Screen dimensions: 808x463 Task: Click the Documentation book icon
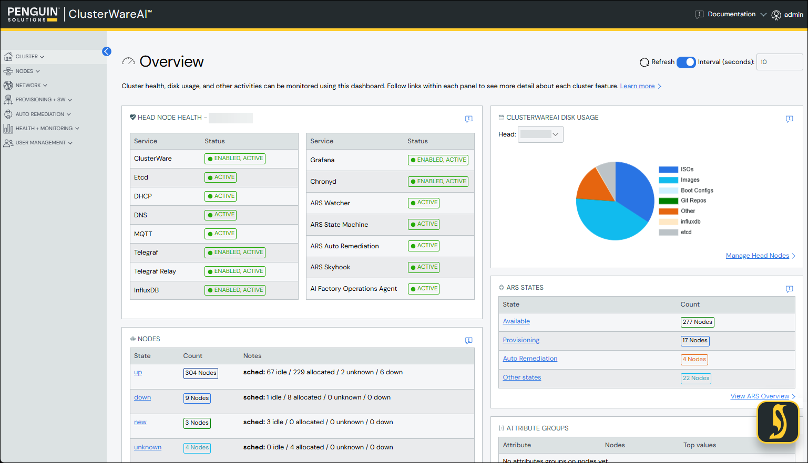(x=699, y=15)
